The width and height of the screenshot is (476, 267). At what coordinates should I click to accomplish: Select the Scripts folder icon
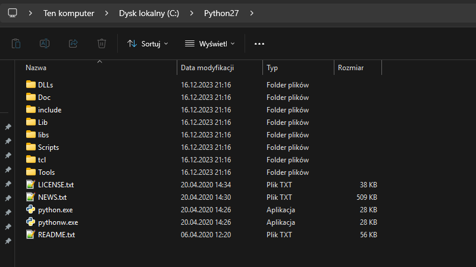(31, 147)
